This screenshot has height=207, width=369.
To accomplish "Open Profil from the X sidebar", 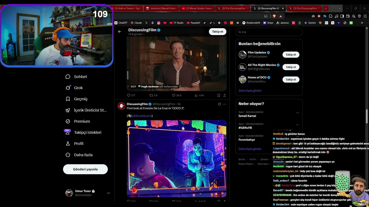I will click(74, 143).
